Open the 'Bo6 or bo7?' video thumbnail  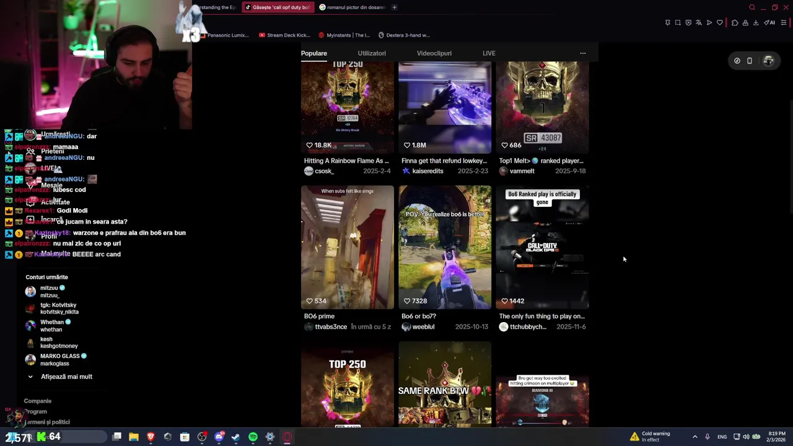pyautogui.click(x=445, y=247)
